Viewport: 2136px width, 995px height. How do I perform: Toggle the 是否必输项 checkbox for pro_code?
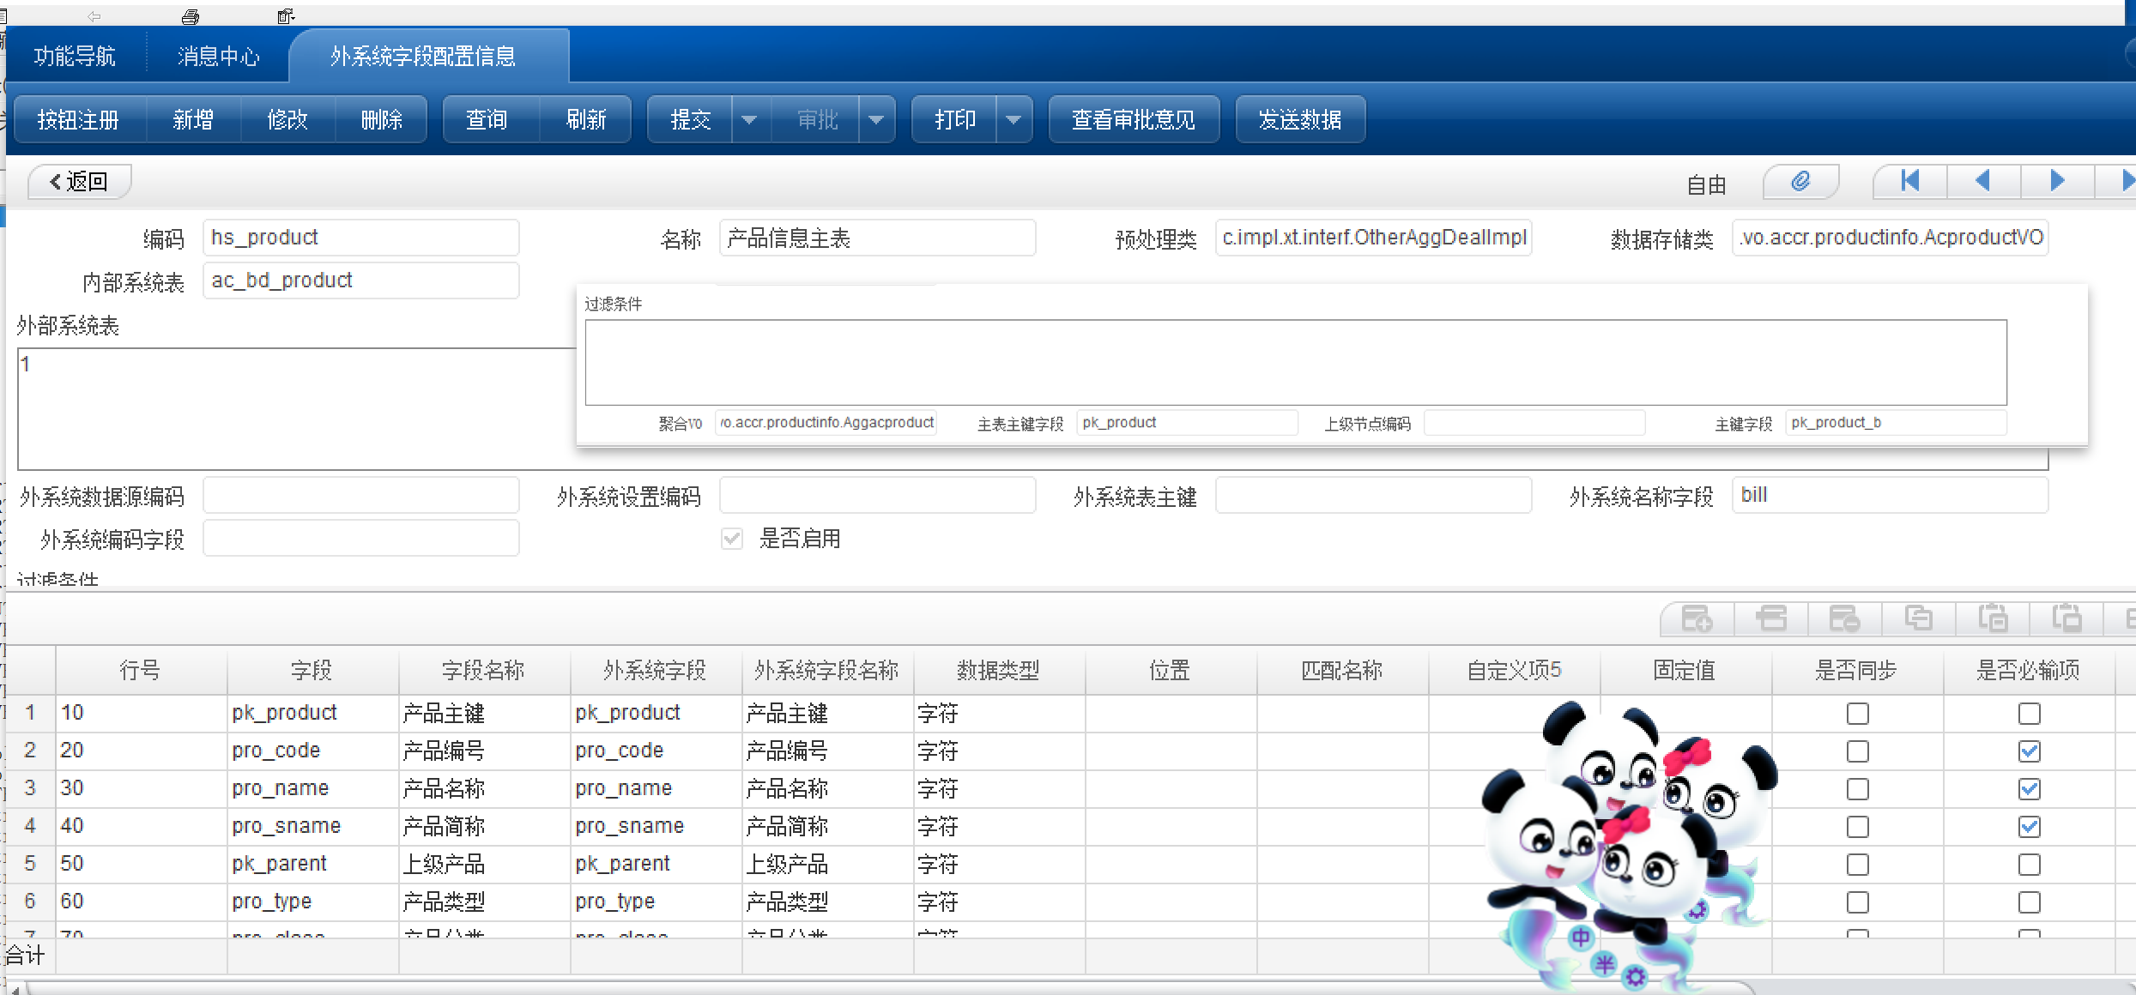[2029, 751]
